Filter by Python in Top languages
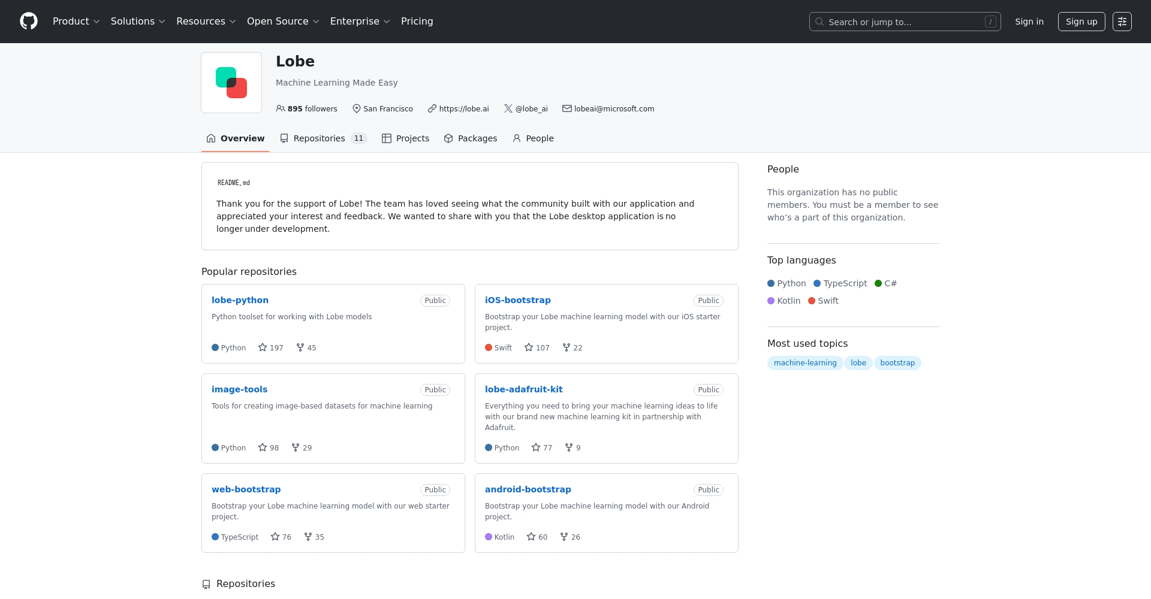Viewport: 1151px width, 599px height. (x=787, y=283)
